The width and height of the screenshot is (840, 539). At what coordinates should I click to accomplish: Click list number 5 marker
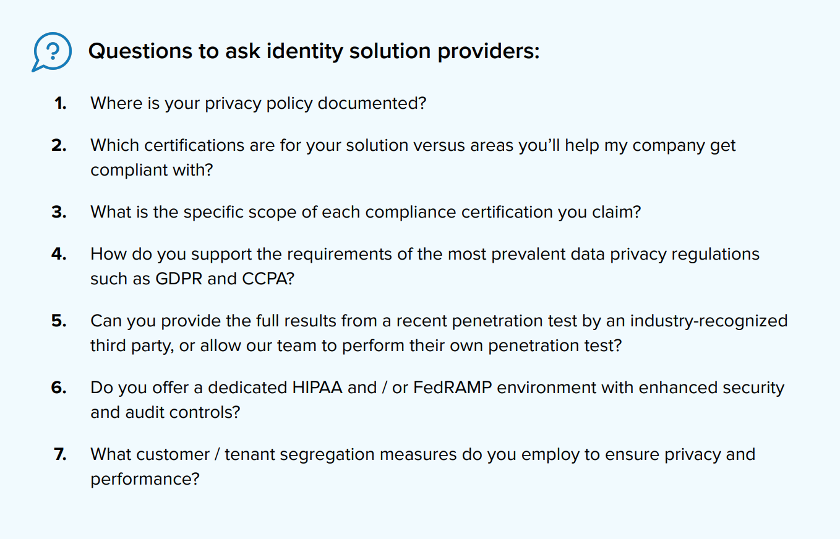(59, 321)
